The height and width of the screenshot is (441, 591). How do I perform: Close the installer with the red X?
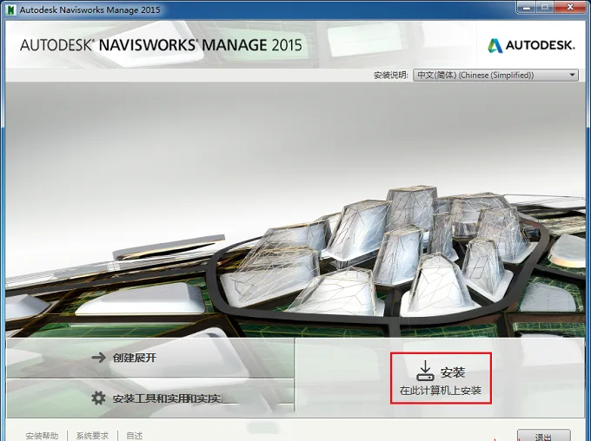tap(570, 8)
